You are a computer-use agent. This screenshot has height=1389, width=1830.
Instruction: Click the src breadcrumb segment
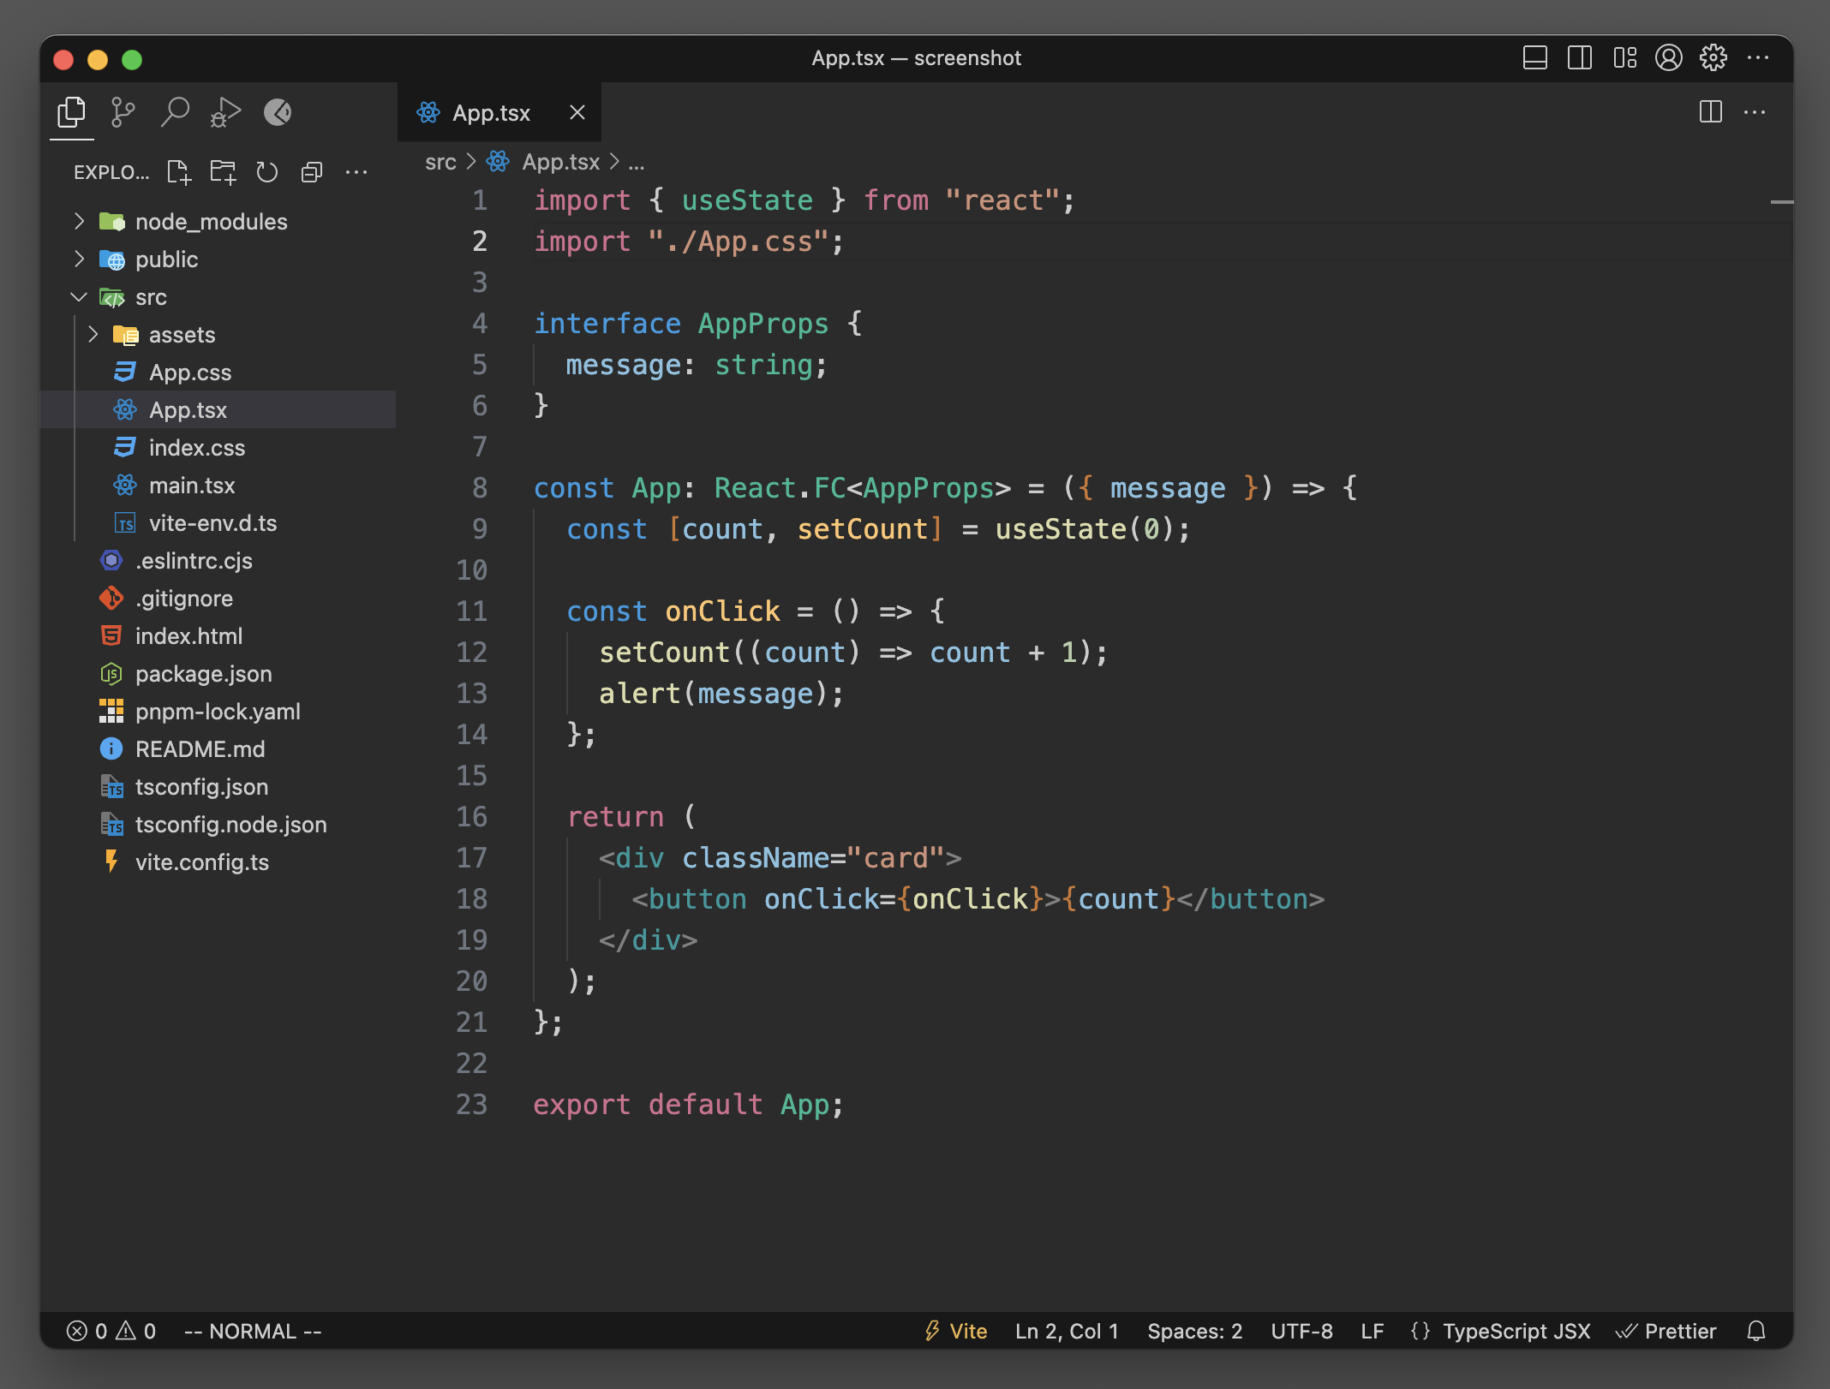(x=440, y=162)
